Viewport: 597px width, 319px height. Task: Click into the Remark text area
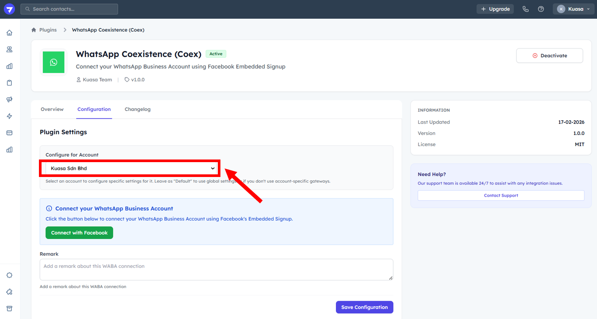216,270
